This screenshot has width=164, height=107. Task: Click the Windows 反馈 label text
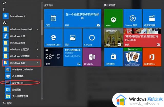(17, 36)
